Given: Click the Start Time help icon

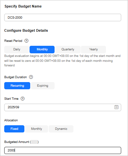Looking at the screenshot, I should click(22, 99).
